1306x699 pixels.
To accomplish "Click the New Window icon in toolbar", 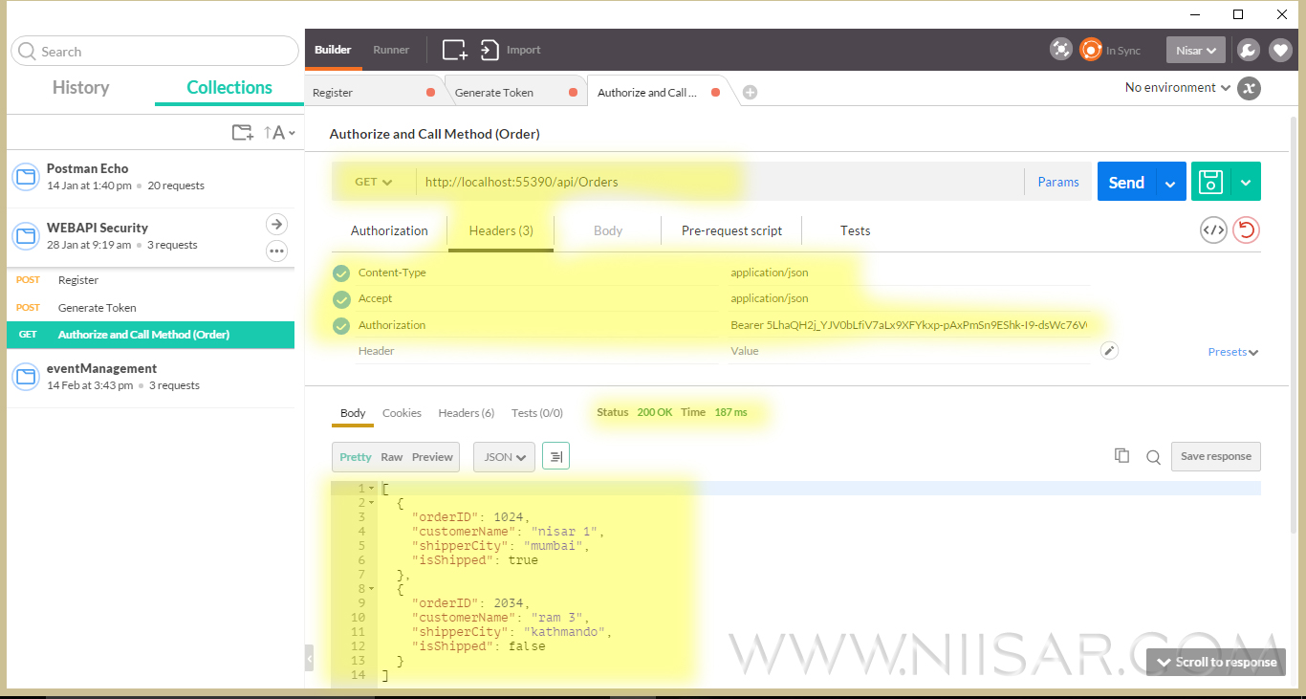I will tap(454, 50).
